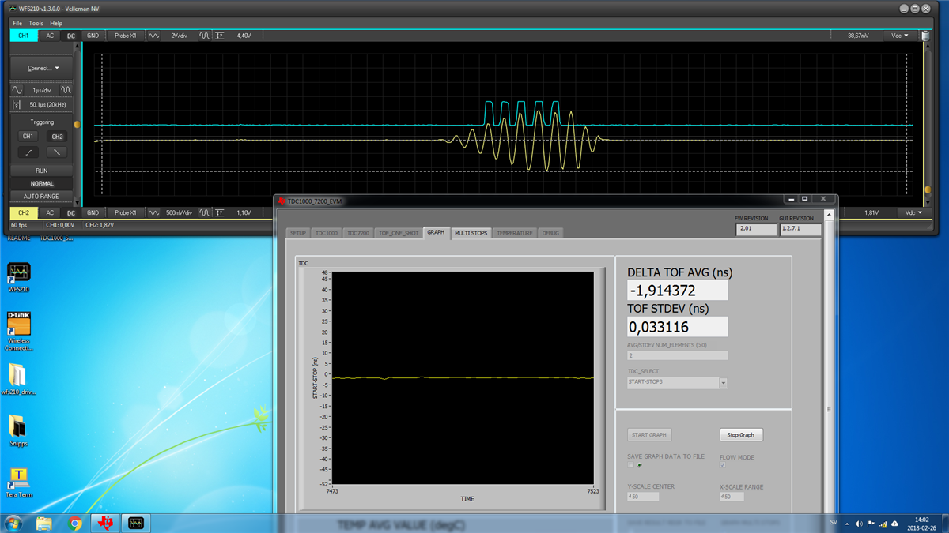Set CH2 coupling to GND
Screen dimensions: 949x533
[x=93, y=212]
